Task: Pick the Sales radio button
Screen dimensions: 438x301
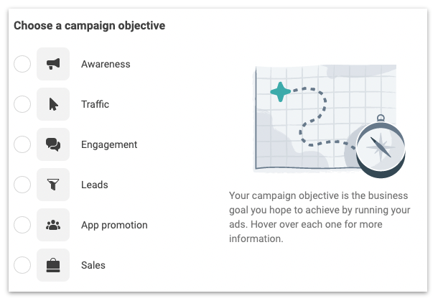Action: tap(22, 265)
